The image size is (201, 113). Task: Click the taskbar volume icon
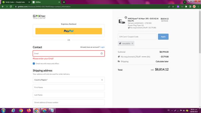pyautogui.click(x=184, y=110)
